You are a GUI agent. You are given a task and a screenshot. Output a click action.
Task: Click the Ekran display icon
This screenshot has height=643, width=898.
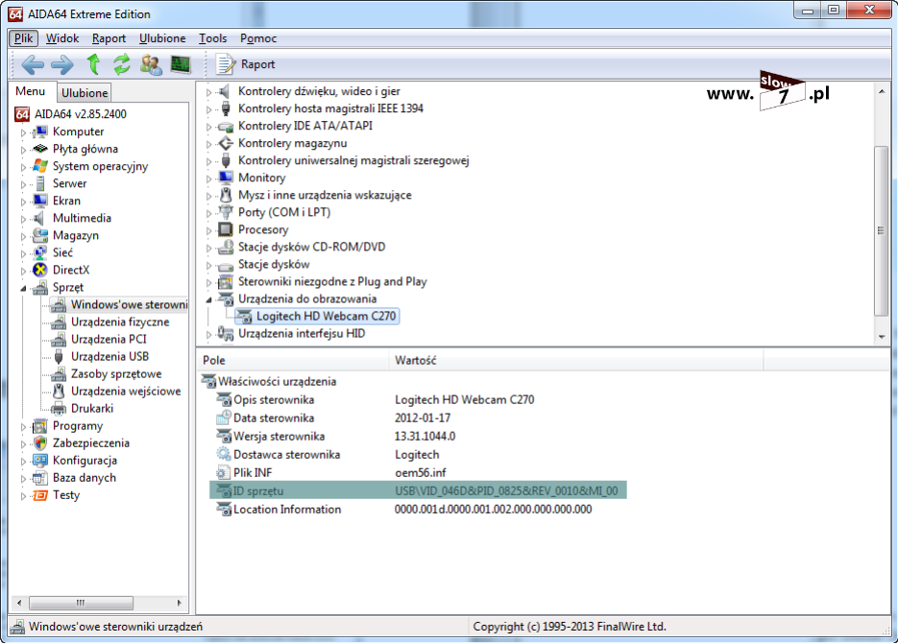[x=40, y=201]
